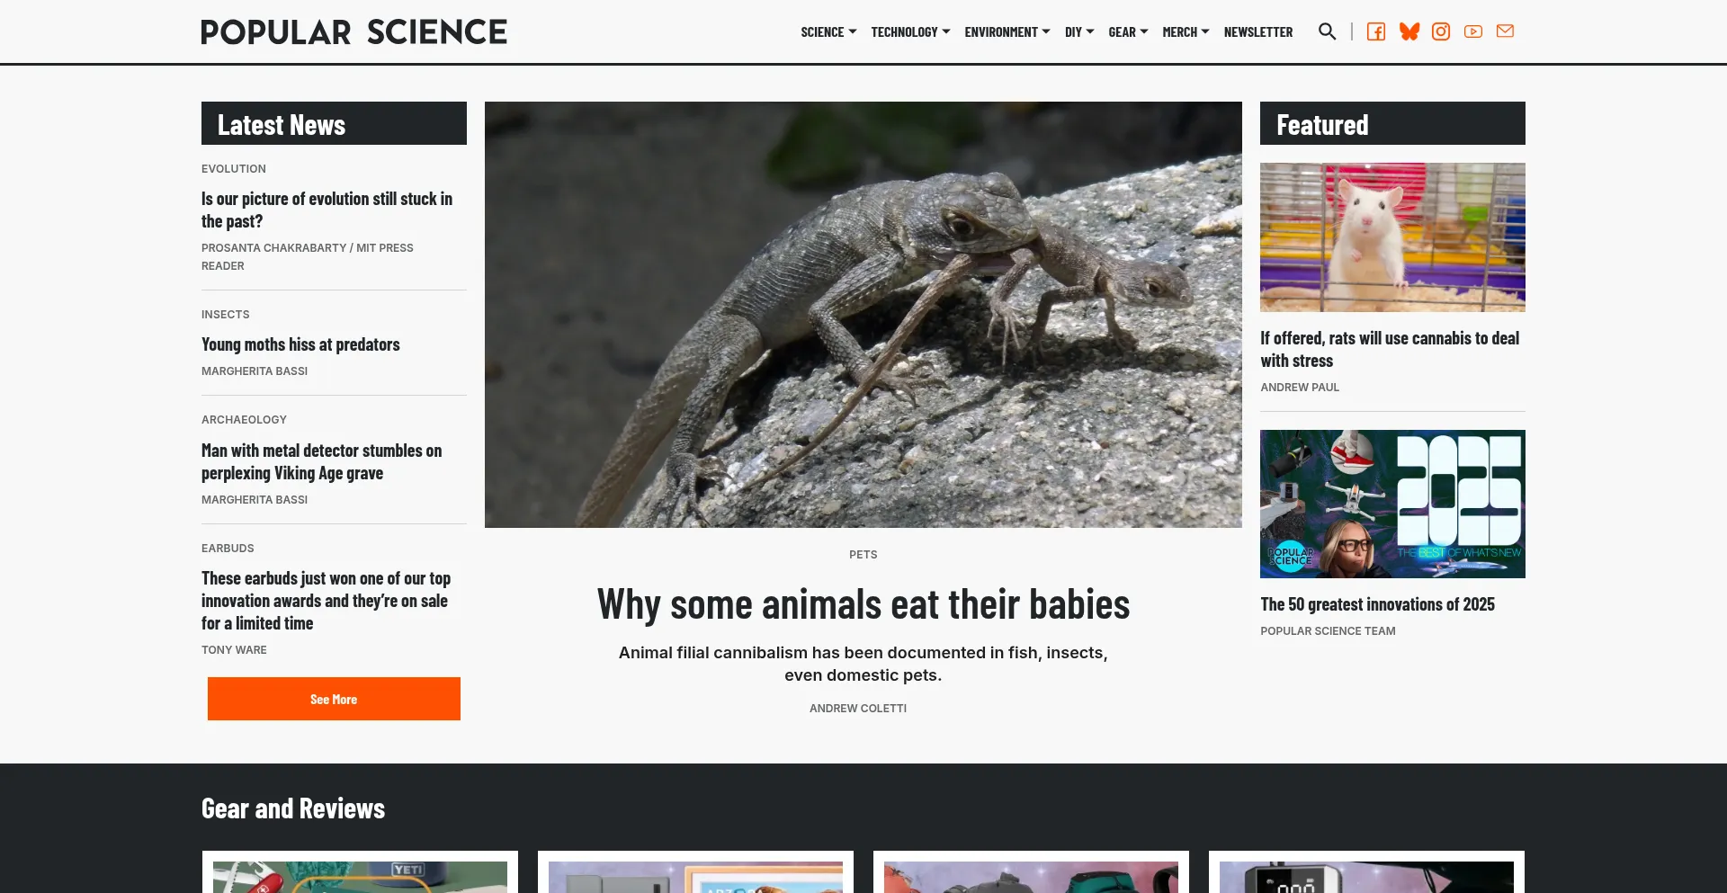The width and height of the screenshot is (1727, 893).
Task: Visit Popular Science's Facebook page
Action: tap(1375, 31)
